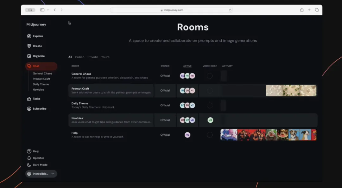This screenshot has width=342, height=188.
Task: Open first anime thumbnail in Help activity
Action: pyautogui.click(x=229, y=135)
